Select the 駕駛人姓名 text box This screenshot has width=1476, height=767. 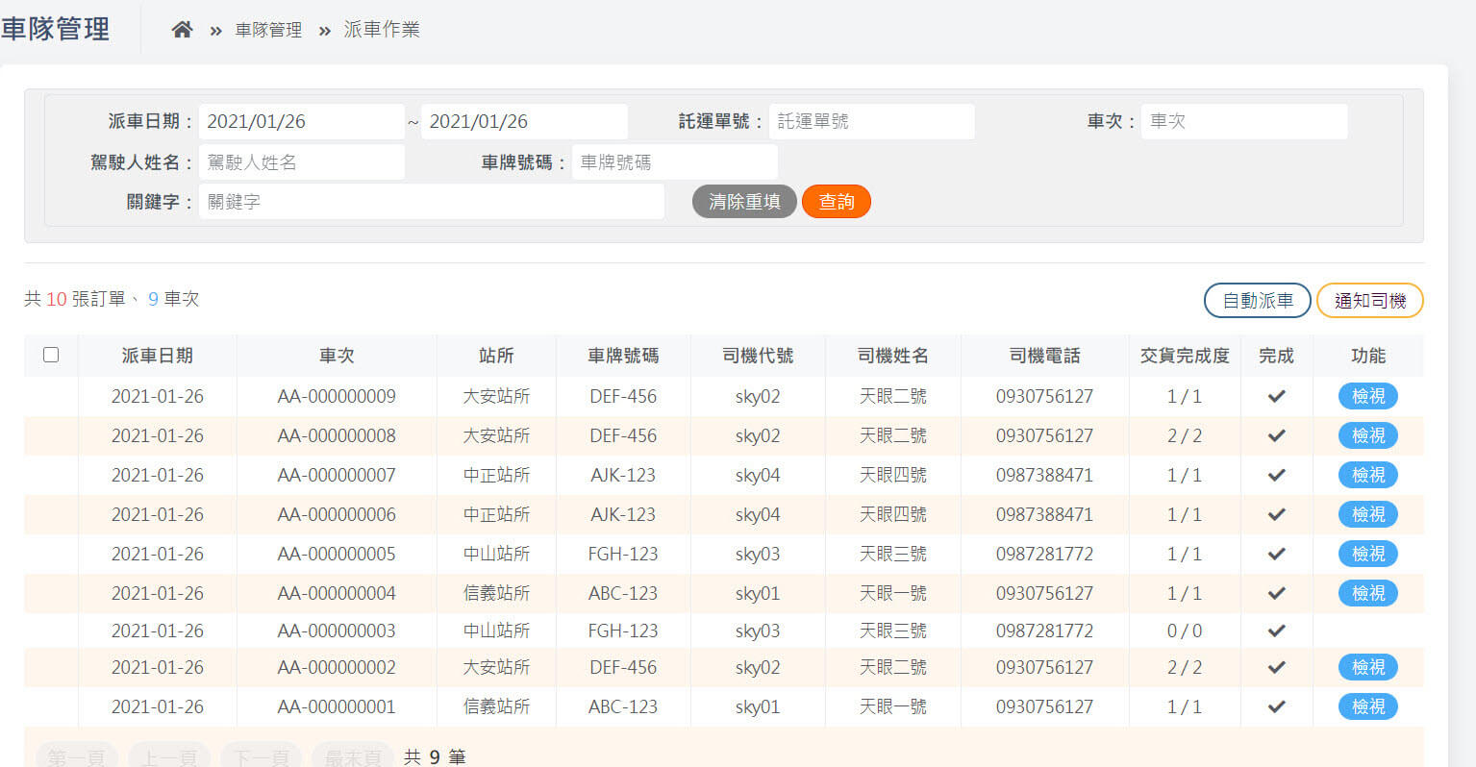301,162
